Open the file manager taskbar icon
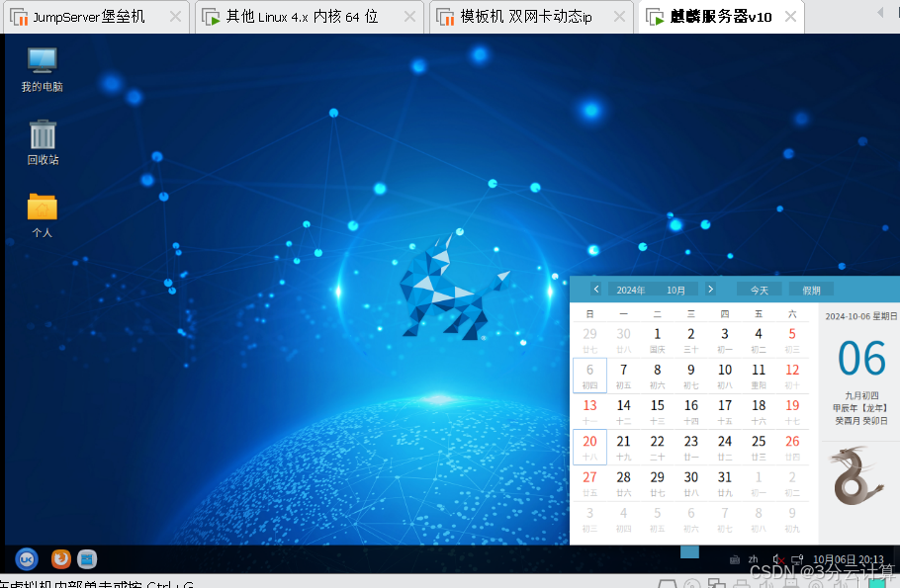This screenshot has width=900, height=588. click(87, 558)
